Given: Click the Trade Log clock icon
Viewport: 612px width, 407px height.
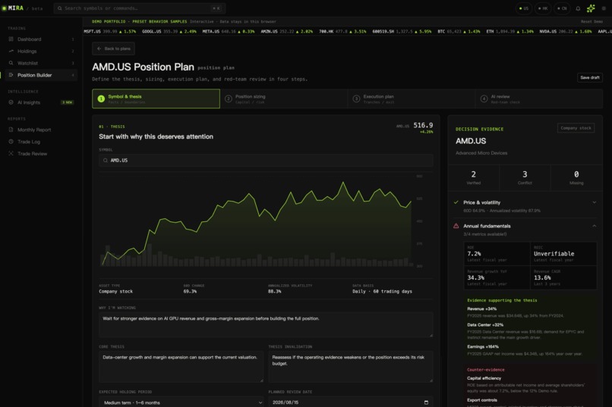Looking at the screenshot, I should pos(11,142).
